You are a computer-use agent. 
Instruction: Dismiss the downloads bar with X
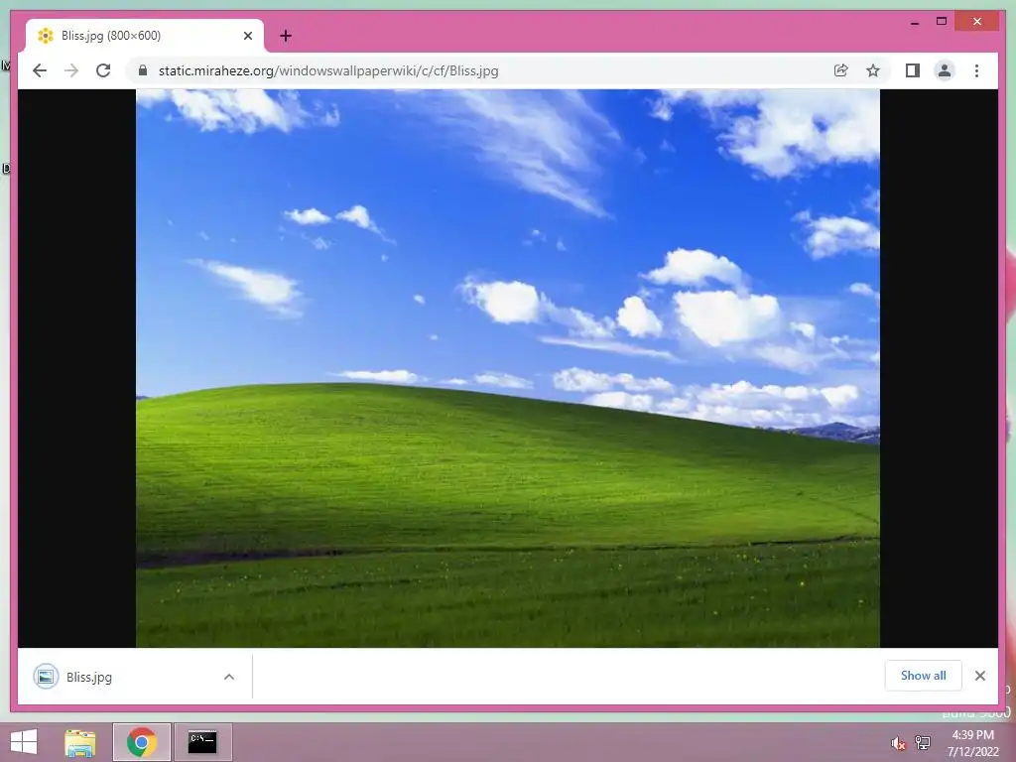pyautogui.click(x=979, y=676)
